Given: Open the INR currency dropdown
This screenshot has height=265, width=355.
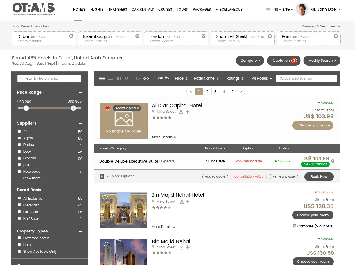Looking at the screenshot, I should tap(277, 9).
